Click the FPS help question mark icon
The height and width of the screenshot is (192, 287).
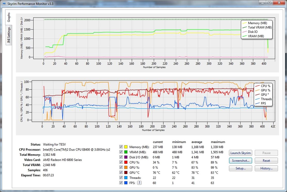click(139, 183)
